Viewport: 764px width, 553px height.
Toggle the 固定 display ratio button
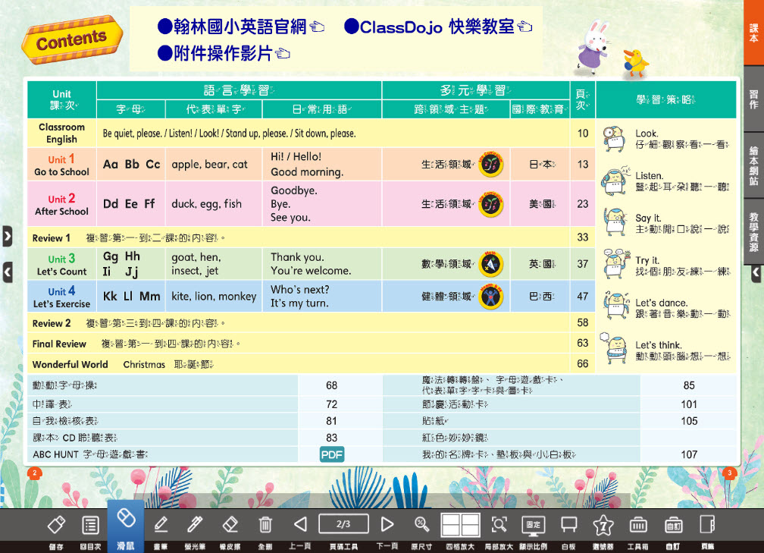pos(533,525)
